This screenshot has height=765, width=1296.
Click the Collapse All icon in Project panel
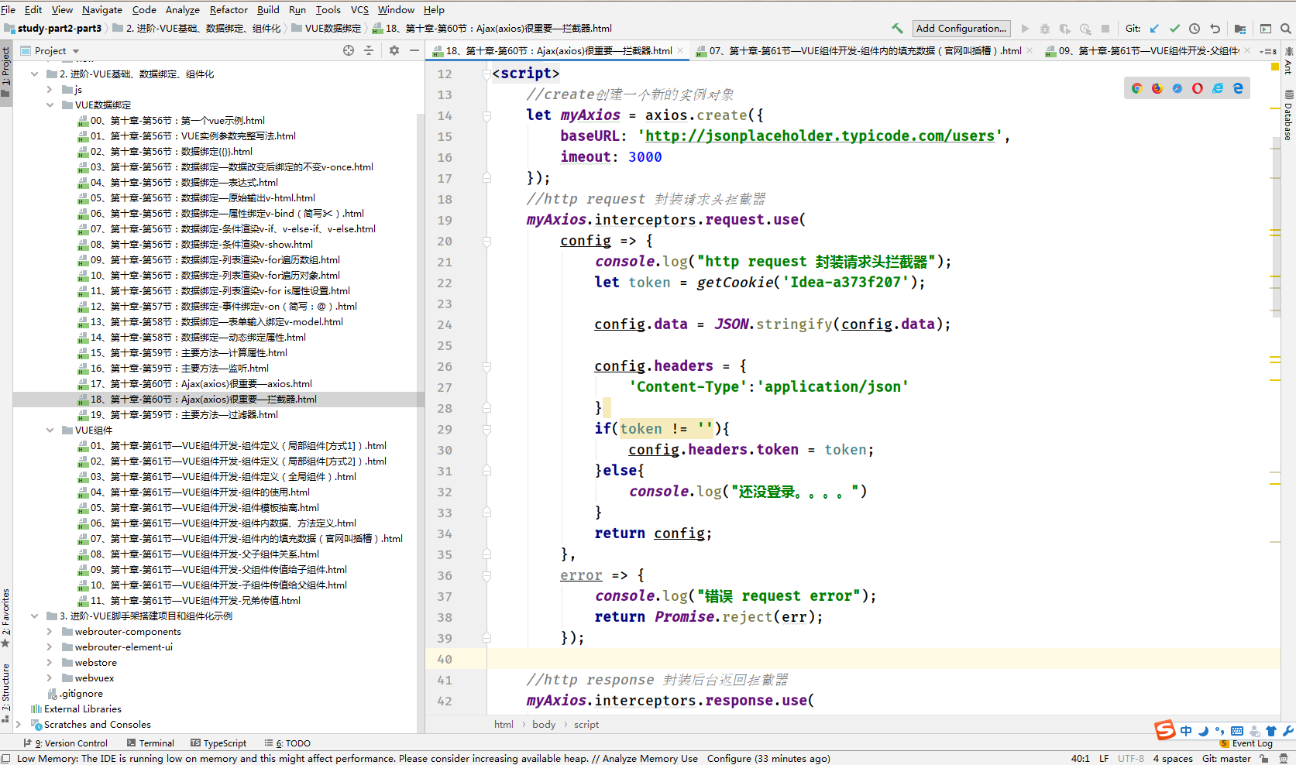point(369,50)
